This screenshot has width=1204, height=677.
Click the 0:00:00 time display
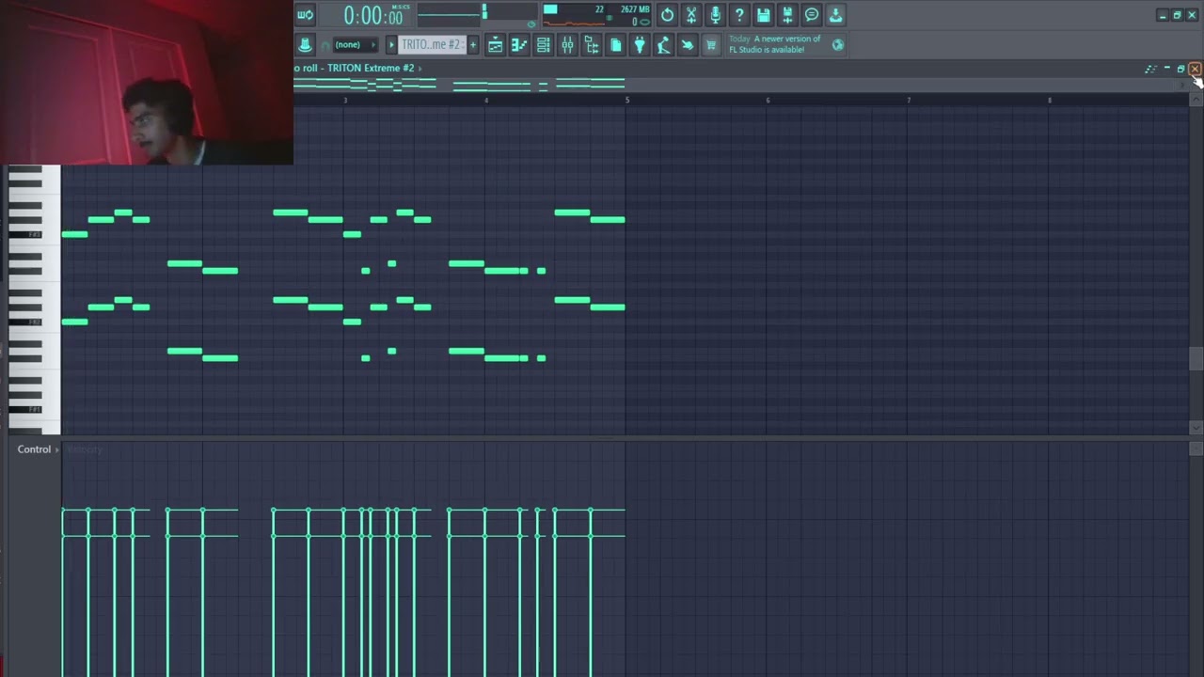pyautogui.click(x=374, y=15)
